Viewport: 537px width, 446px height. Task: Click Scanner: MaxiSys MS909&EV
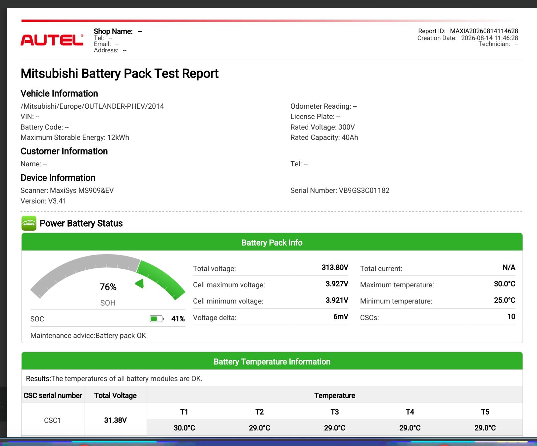coord(67,191)
